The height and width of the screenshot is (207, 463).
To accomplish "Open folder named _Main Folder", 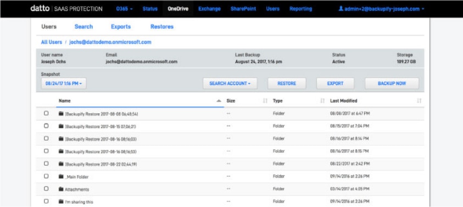I will point(77,177).
